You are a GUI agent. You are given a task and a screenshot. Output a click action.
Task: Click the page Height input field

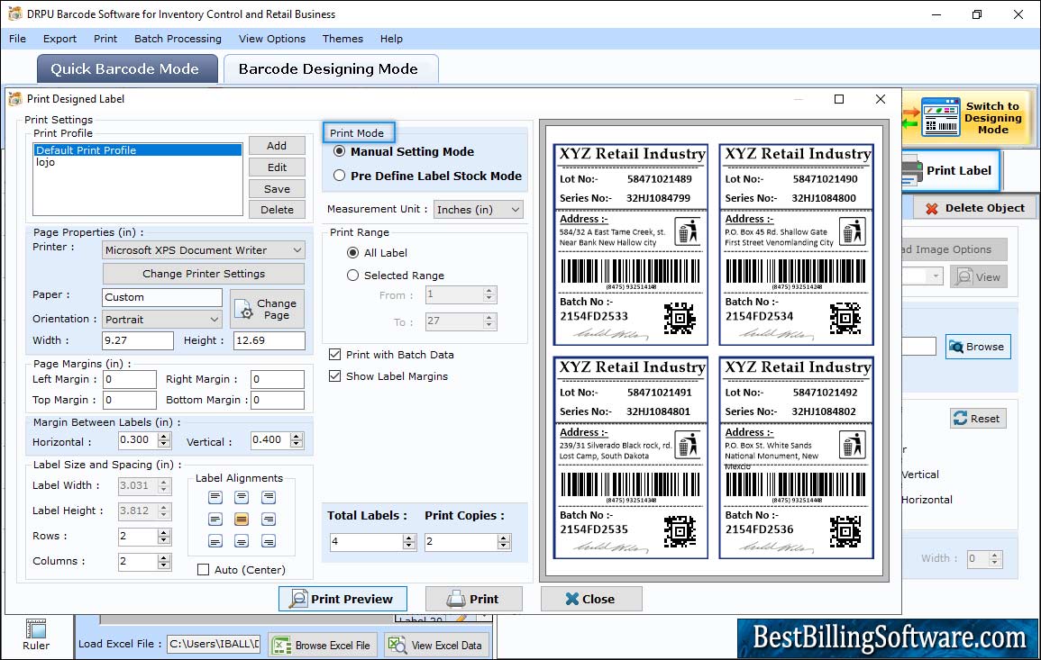269,340
